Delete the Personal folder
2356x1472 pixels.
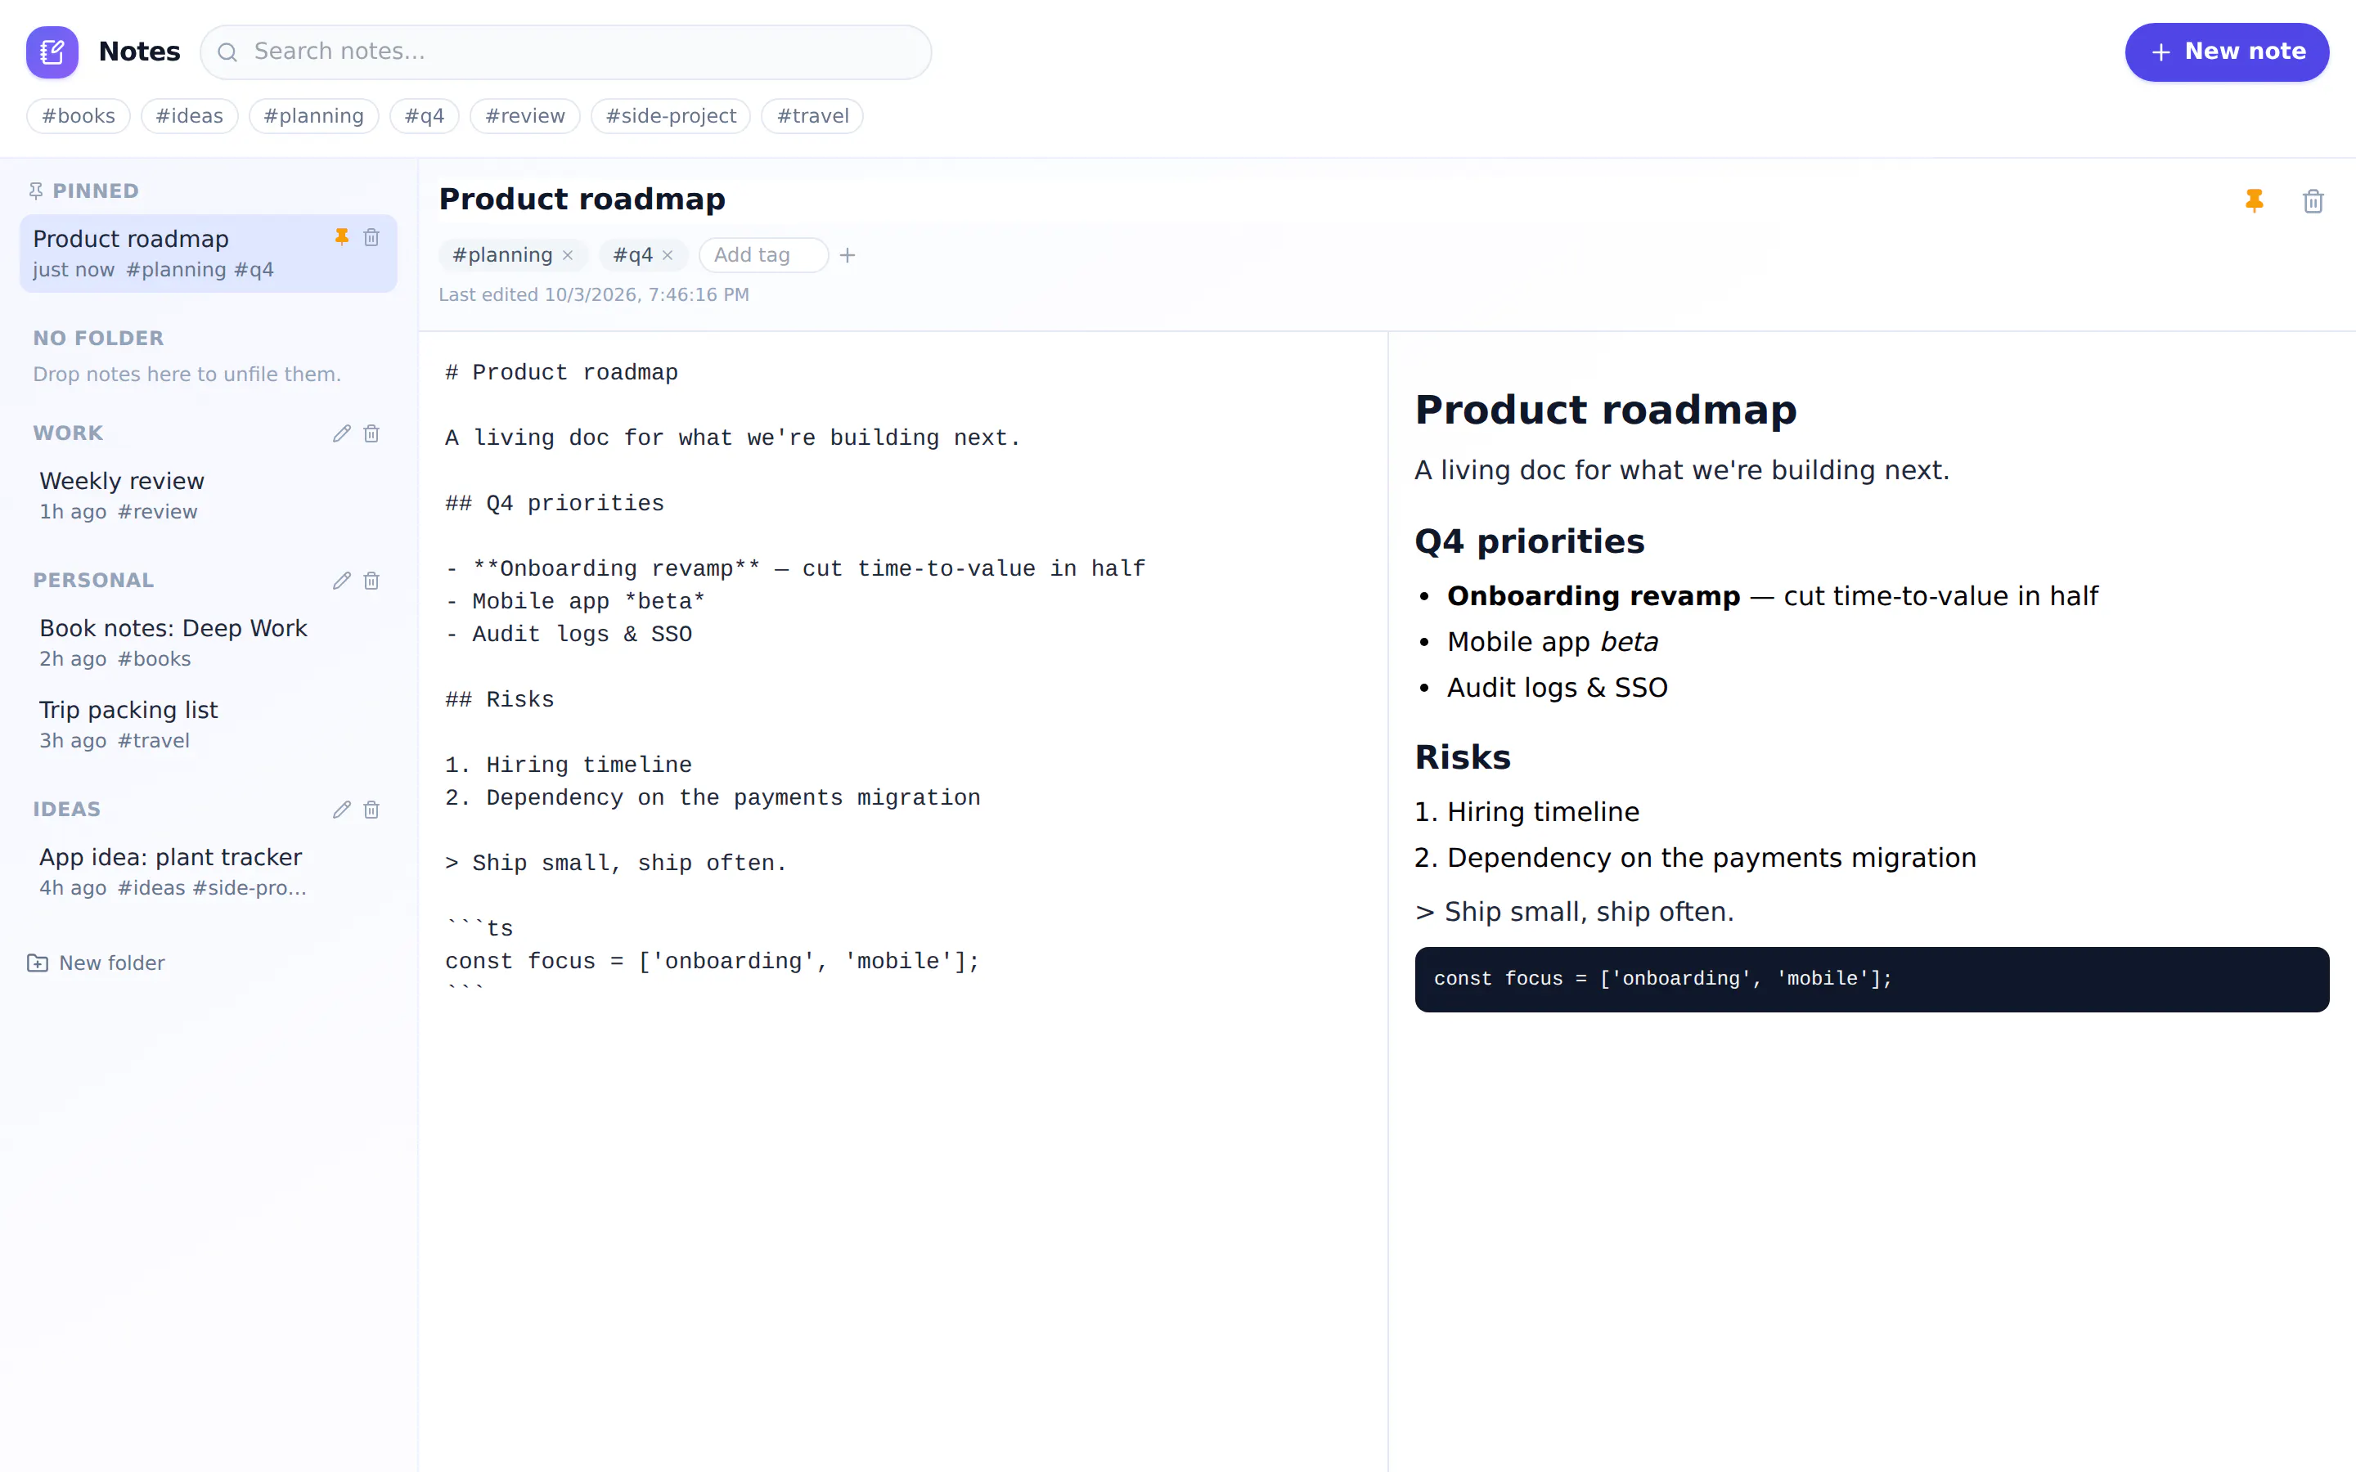(x=371, y=581)
